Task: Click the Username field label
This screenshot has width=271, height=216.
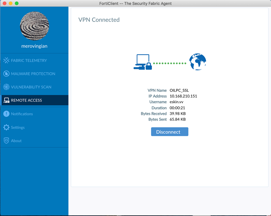Action: 158,102
